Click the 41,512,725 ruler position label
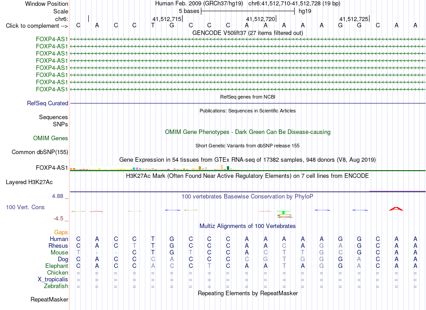Image resolution: width=426 pixels, height=310 pixels. (x=354, y=19)
